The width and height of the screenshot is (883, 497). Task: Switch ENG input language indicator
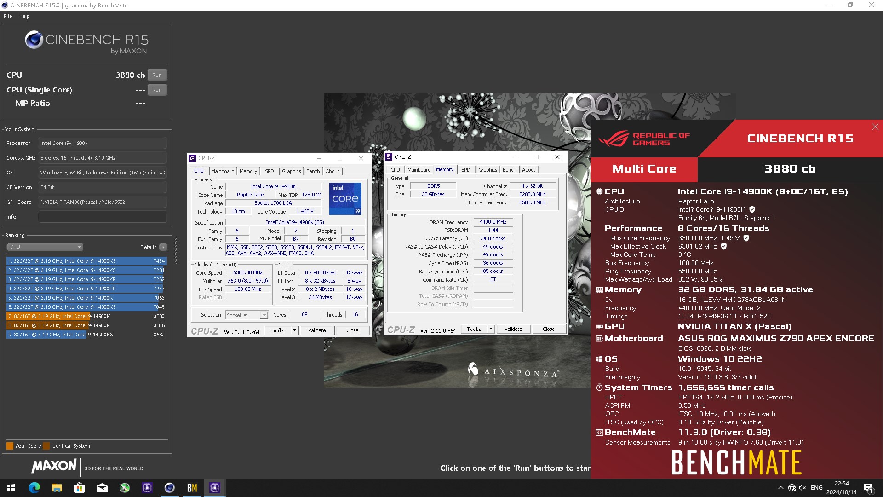[x=816, y=488]
